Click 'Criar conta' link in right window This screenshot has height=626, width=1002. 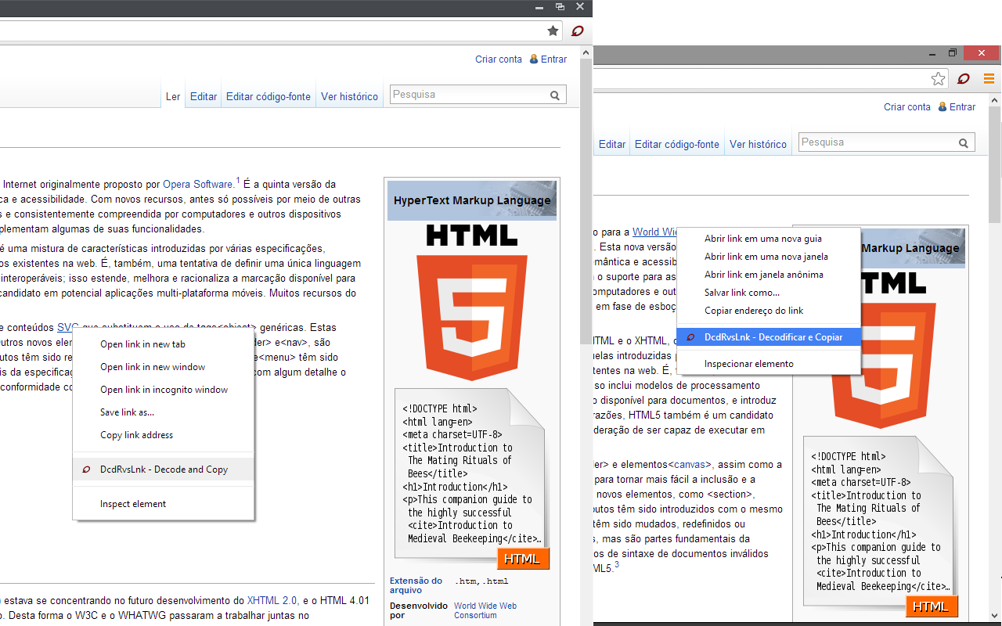click(907, 107)
